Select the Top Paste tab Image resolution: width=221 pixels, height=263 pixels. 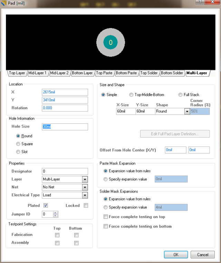[104, 73]
